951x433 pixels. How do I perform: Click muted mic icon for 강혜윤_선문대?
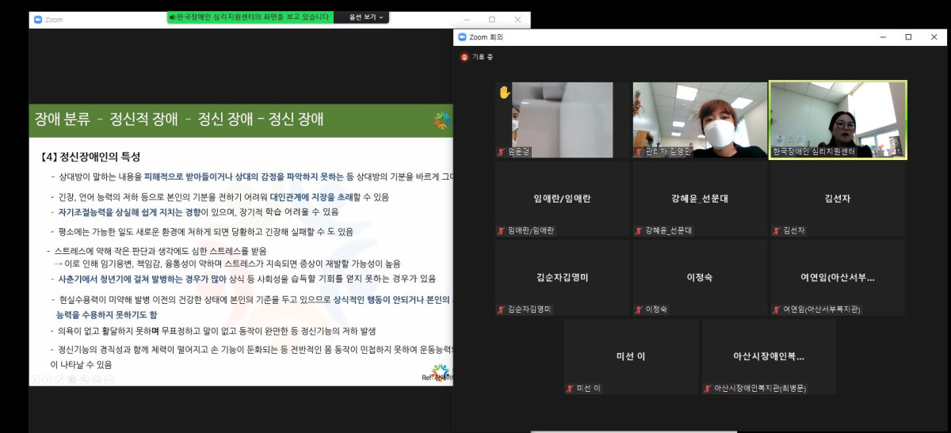(x=638, y=230)
